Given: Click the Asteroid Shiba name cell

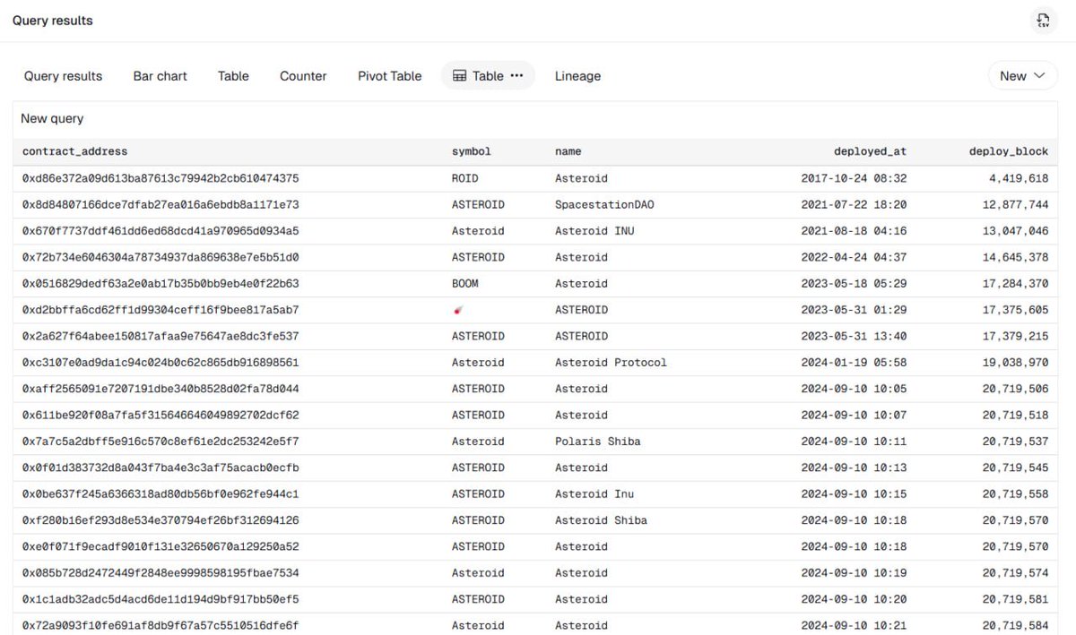Looking at the screenshot, I should pos(601,520).
